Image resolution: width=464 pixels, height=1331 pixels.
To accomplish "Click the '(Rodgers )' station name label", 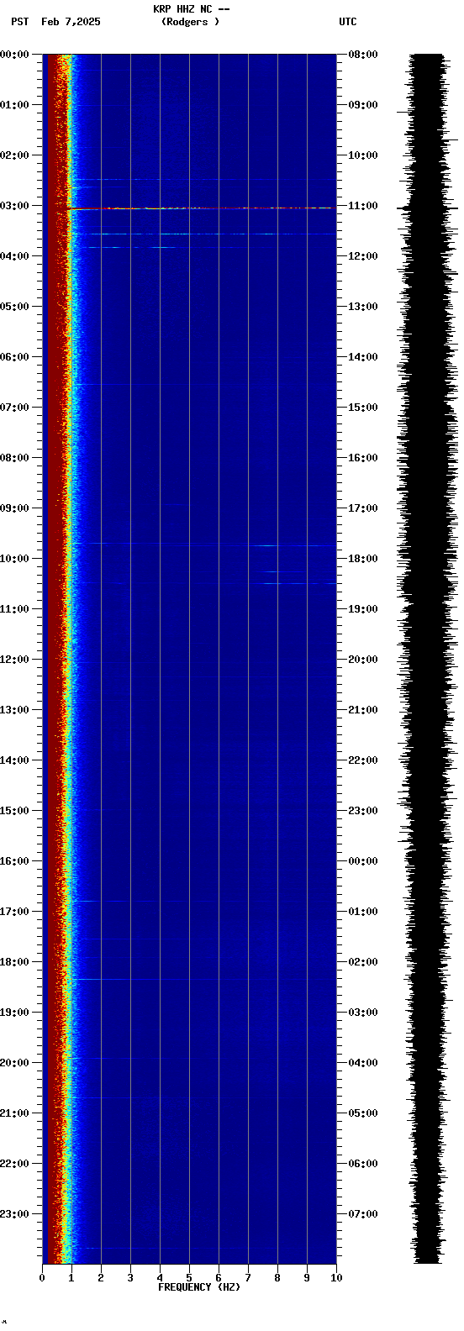I will (191, 22).
